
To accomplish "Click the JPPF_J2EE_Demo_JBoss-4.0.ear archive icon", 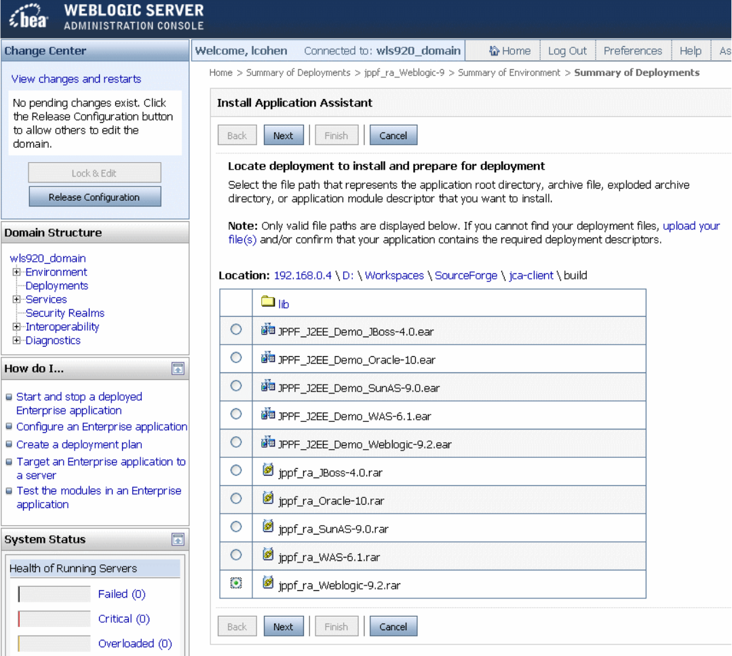I will [268, 330].
